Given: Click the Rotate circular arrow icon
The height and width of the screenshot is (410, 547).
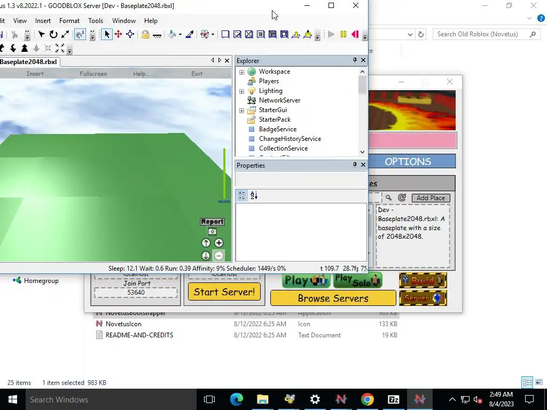Looking at the screenshot, I should click(x=53, y=34).
